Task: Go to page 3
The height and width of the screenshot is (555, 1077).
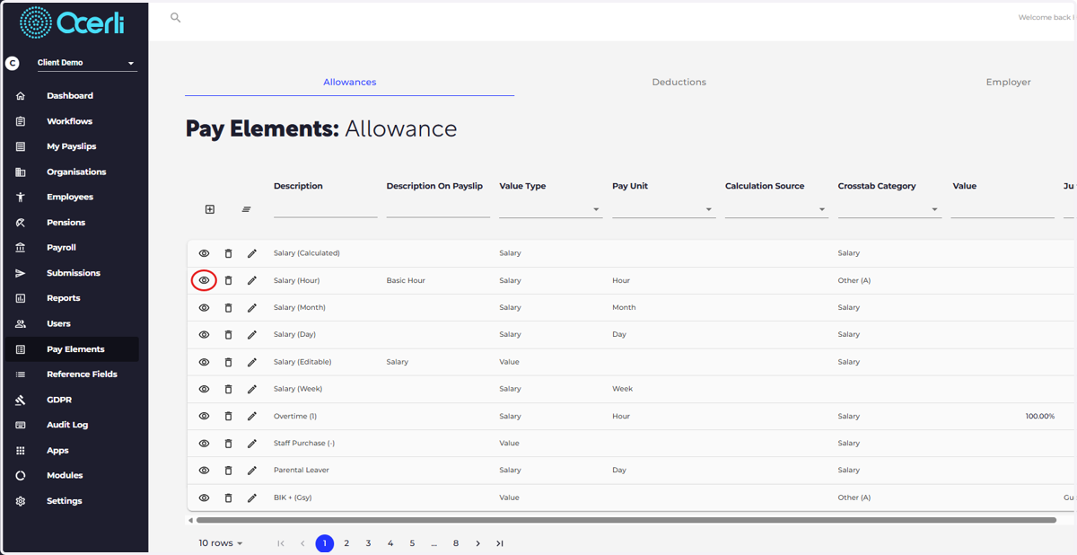Action: point(368,543)
